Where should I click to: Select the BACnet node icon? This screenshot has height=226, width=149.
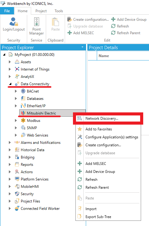pos(23,91)
